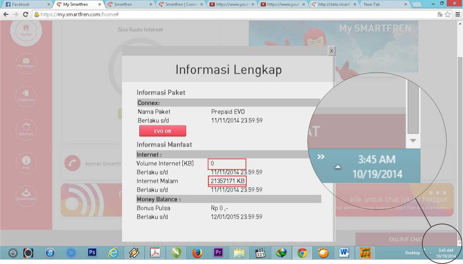Go back with the browser back arrow
This screenshot has height=264, width=463.
point(6,14)
